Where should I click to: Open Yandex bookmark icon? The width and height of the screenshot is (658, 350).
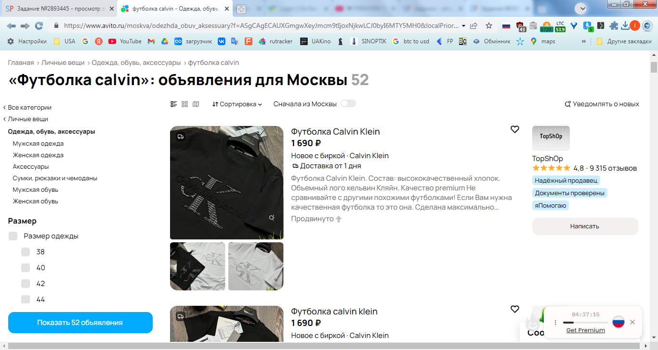coord(98,41)
